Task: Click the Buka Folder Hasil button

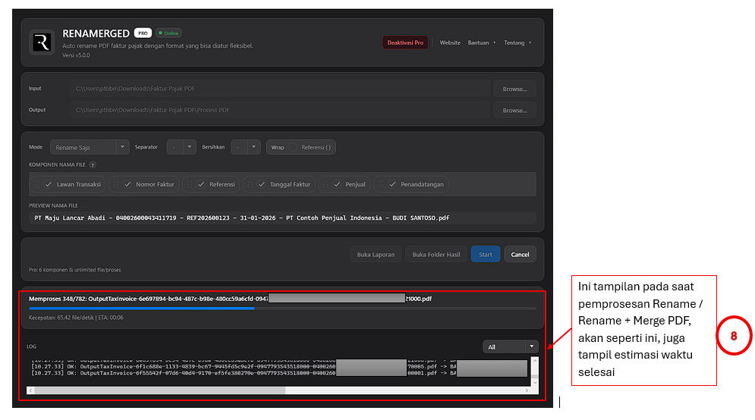Action: point(436,255)
